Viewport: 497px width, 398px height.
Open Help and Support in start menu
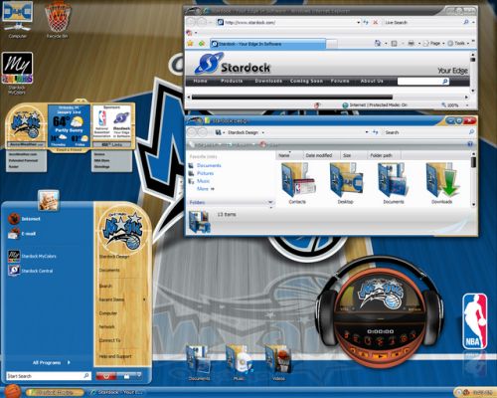tap(115, 356)
